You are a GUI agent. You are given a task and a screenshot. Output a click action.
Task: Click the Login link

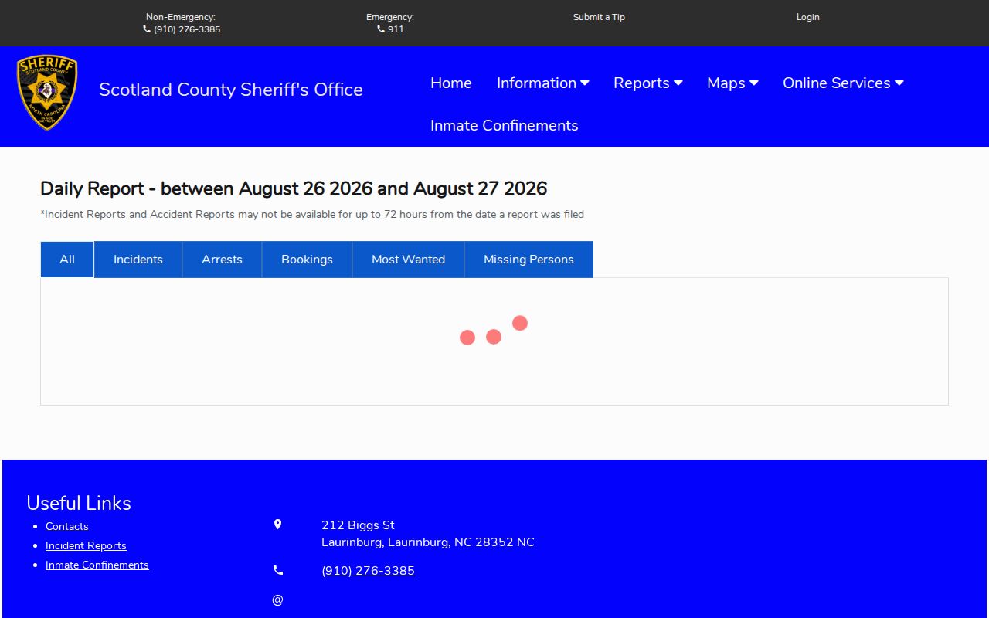808,17
